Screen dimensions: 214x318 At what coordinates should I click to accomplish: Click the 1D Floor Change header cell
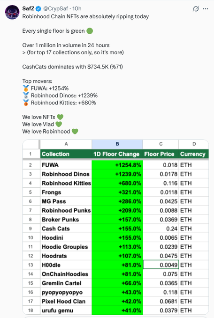click(117, 154)
